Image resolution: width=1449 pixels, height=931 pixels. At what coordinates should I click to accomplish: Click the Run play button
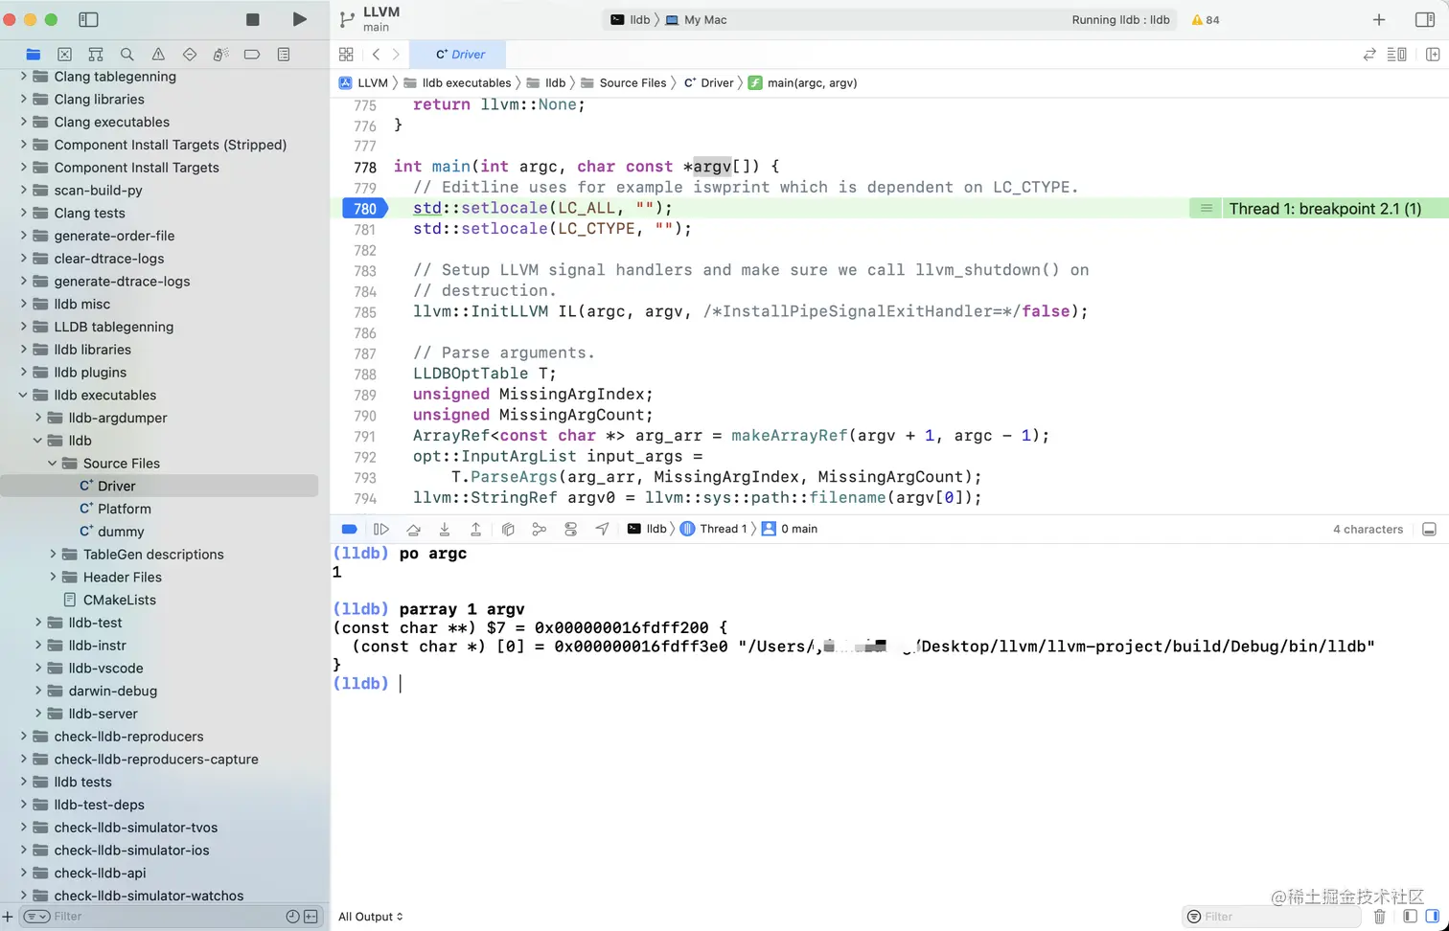pos(300,19)
